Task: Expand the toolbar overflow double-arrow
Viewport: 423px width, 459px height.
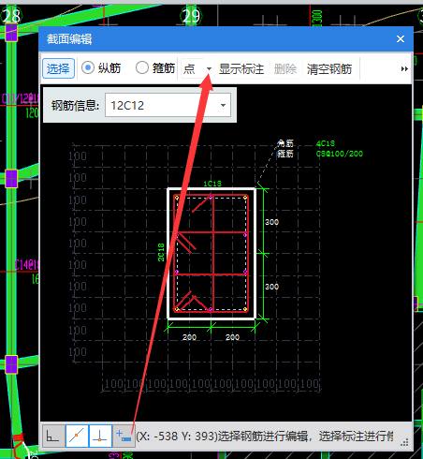Action: click(404, 69)
